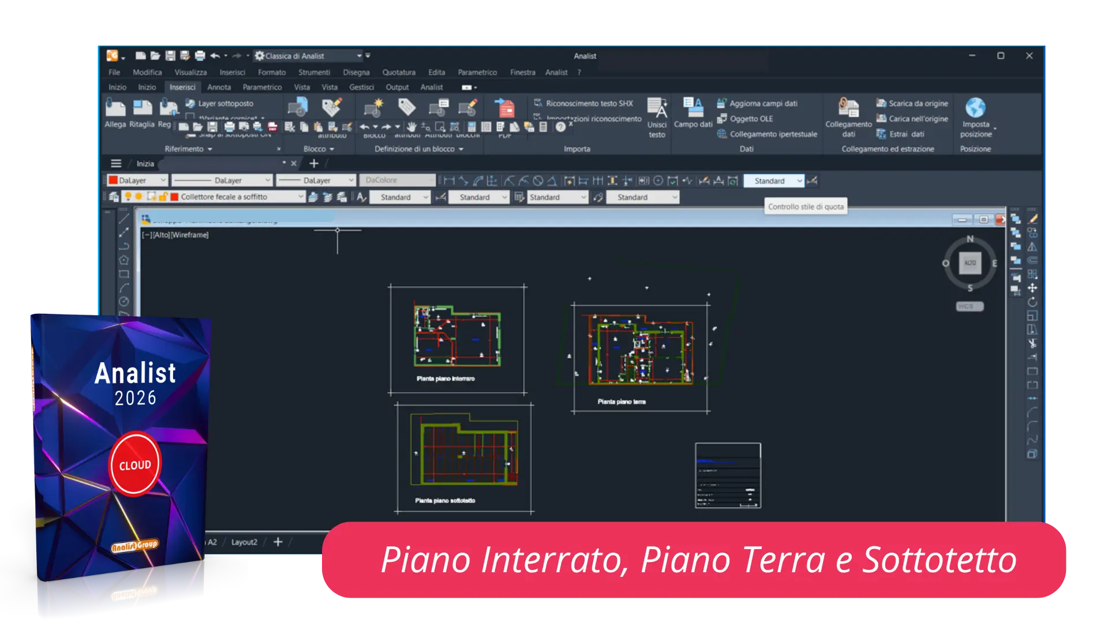Click the linear dimension tool icon
This screenshot has width=1108, height=623.
[x=449, y=181]
